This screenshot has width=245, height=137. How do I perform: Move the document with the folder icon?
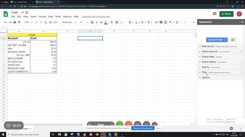point(27,12)
